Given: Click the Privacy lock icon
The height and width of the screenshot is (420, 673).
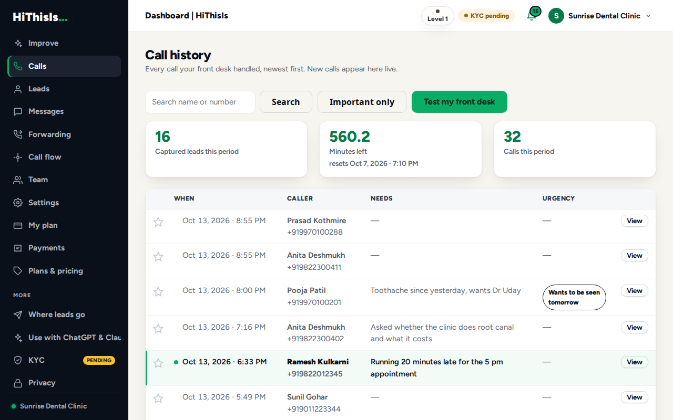Looking at the screenshot, I should pyautogui.click(x=18, y=383).
